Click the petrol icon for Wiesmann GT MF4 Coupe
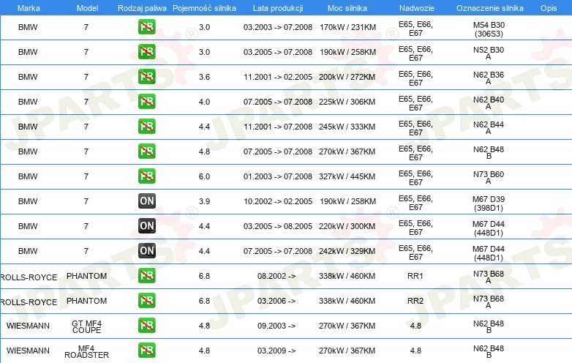The height and width of the screenshot is (363, 572). 146,326
